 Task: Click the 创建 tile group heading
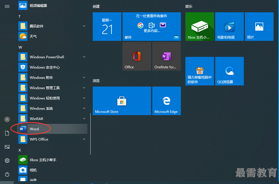pyautogui.click(x=96, y=7)
